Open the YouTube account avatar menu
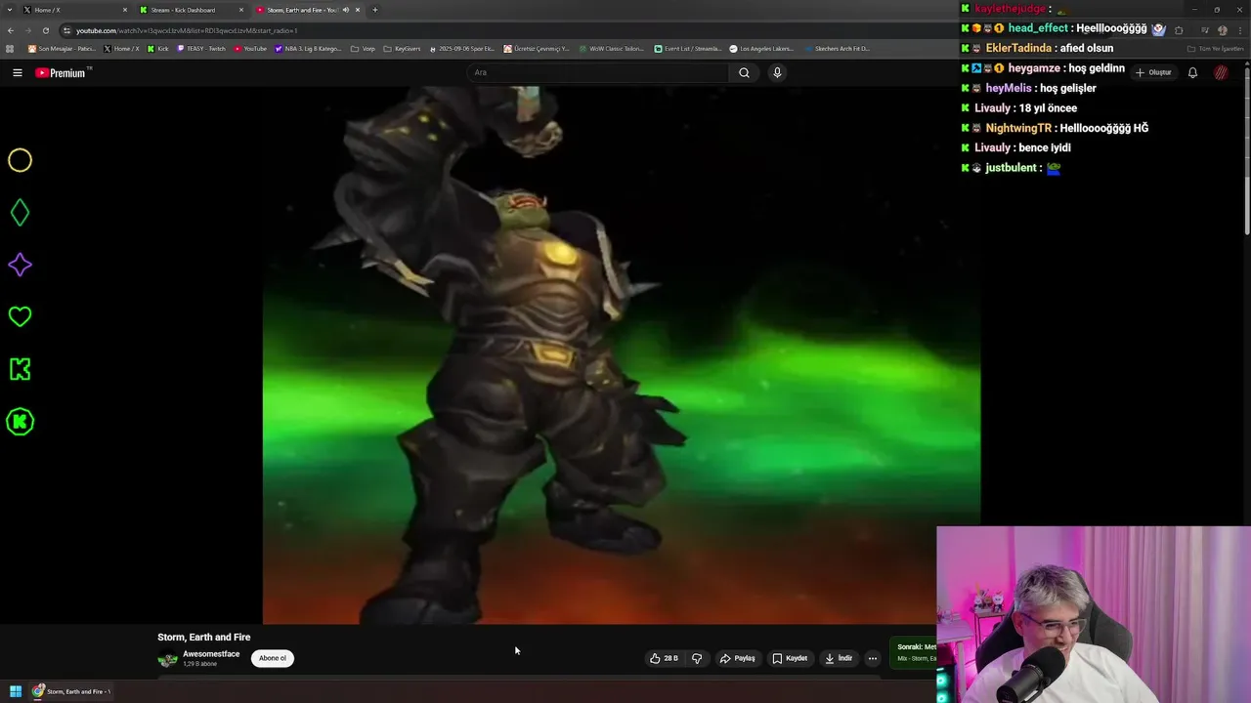This screenshot has width=1251, height=703. coord(1221,72)
